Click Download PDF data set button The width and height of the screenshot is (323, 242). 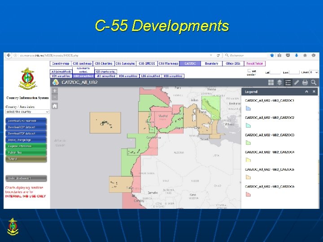tap(26, 134)
